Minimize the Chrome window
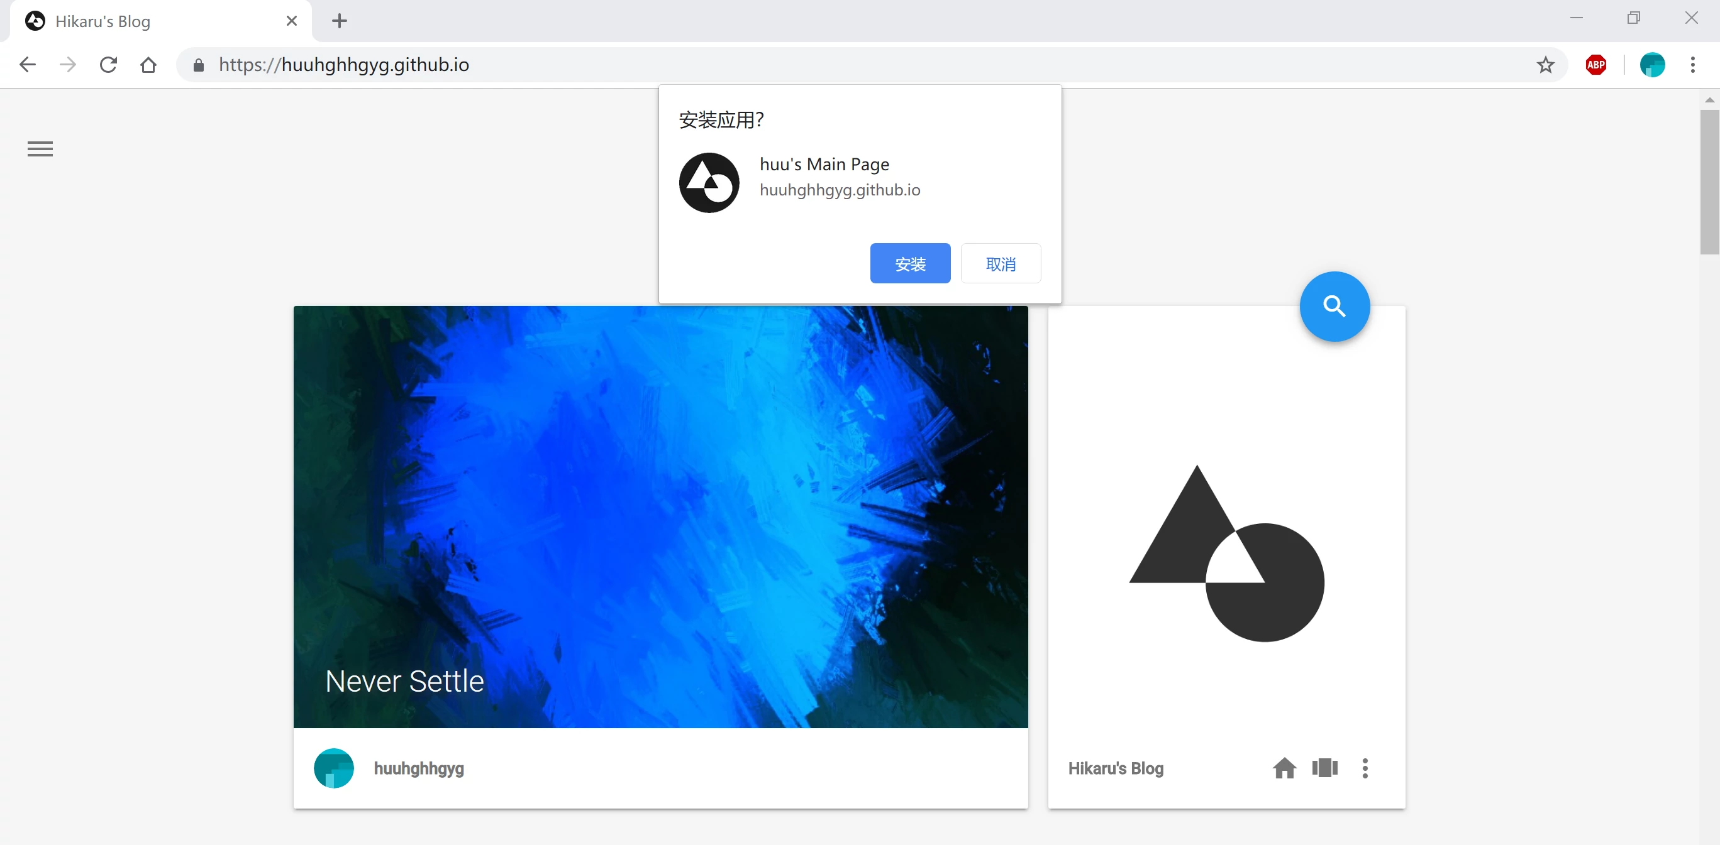The width and height of the screenshot is (1720, 845). tap(1576, 18)
